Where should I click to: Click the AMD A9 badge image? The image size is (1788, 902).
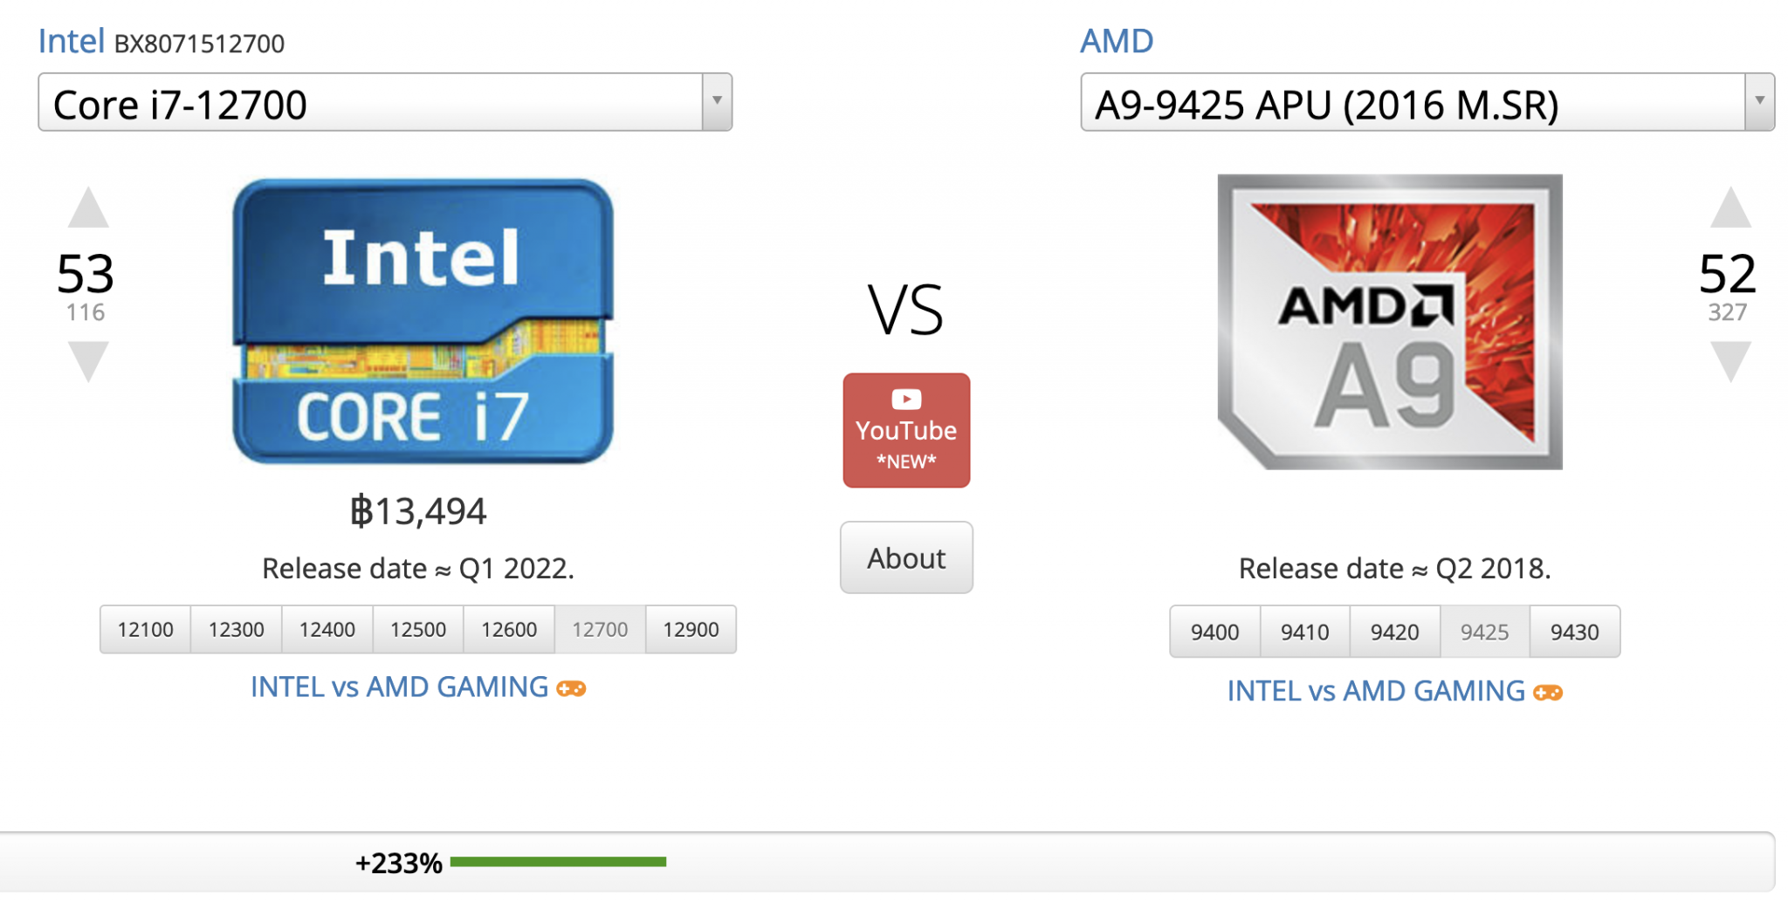click(1389, 321)
